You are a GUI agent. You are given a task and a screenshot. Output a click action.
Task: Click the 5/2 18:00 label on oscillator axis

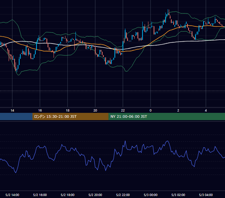coord(67,195)
